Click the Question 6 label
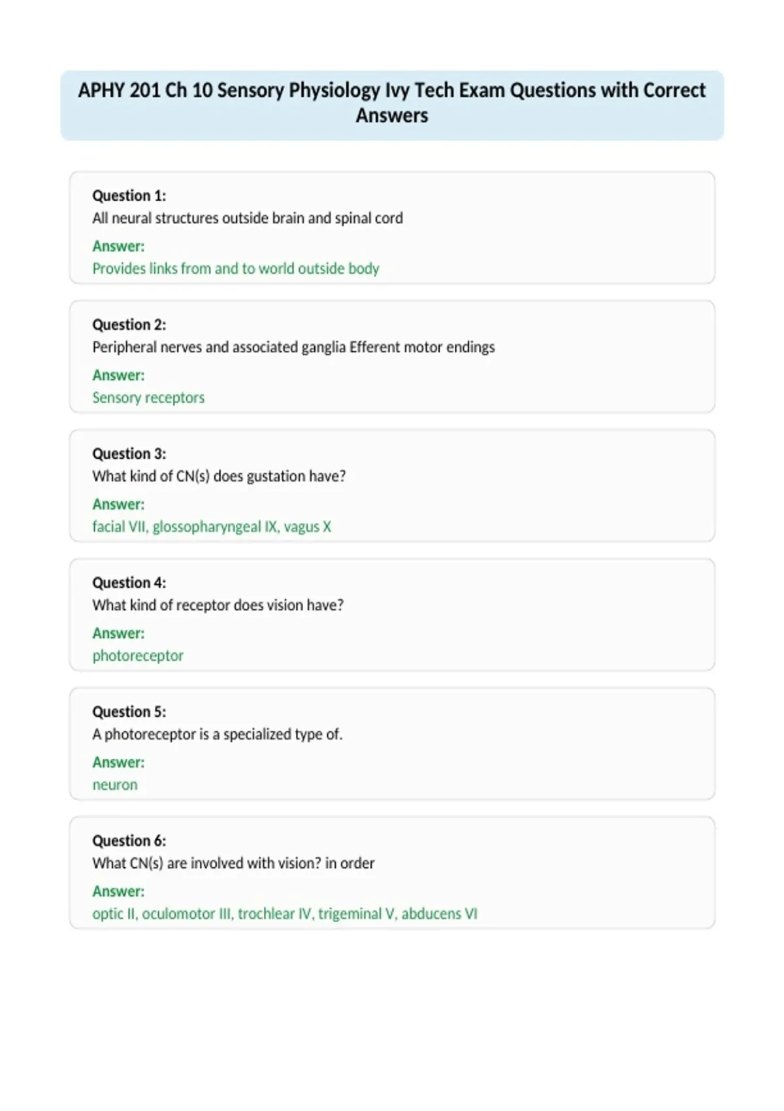Viewport: 784px width, 1111px height. pos(129,840)
